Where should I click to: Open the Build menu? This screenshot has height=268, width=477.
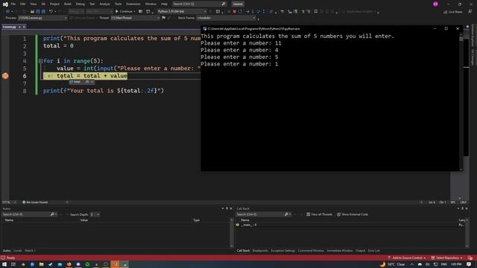click(68, 4)
